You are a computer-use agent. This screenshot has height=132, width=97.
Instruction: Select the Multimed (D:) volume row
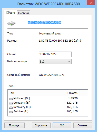click(48, 99)
